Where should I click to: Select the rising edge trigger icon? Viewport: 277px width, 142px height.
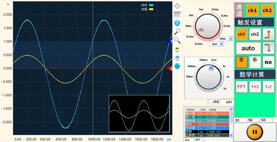click(268, 34)
